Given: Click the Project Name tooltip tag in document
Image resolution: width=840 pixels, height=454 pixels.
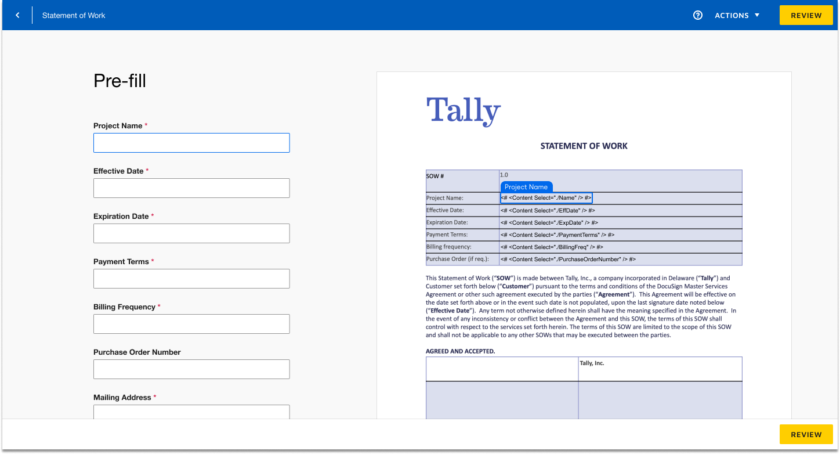Looking at the screenshot, I should pos(526,187).
